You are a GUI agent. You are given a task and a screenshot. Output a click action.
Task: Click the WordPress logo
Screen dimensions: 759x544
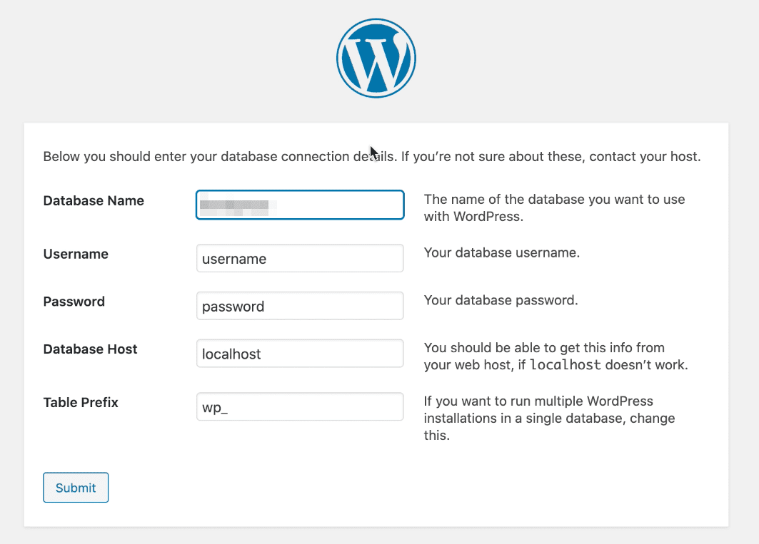(x=376, y=57)
